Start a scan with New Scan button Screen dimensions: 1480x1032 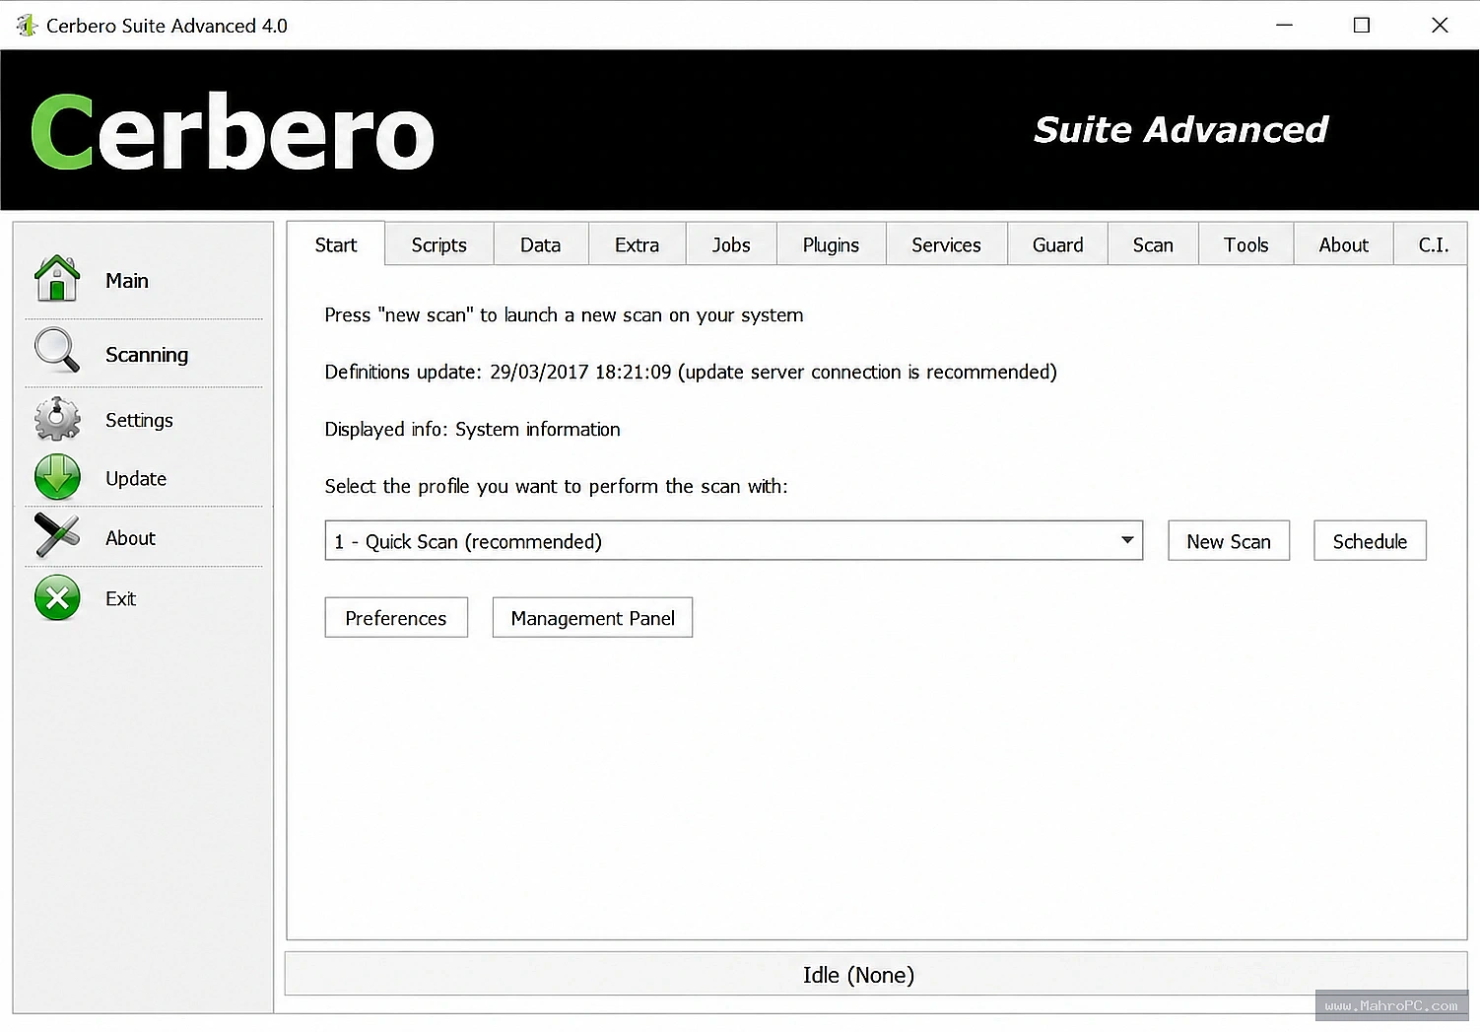[1229, 540]
